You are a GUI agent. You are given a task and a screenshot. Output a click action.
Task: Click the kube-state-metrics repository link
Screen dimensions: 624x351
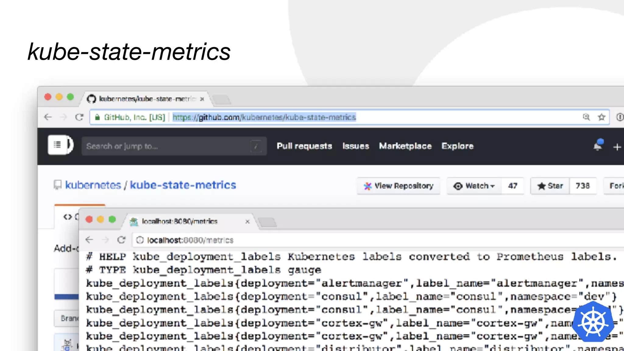coord(183,185)
